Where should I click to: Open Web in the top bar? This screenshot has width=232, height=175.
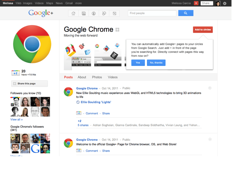[19, 3]
